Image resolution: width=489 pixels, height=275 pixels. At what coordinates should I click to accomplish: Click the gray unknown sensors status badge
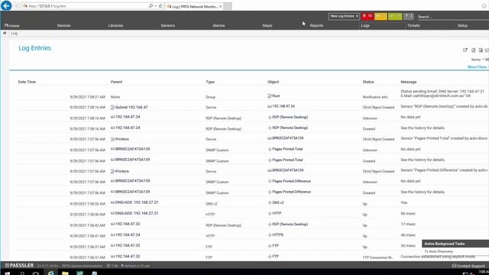(408, 16)
